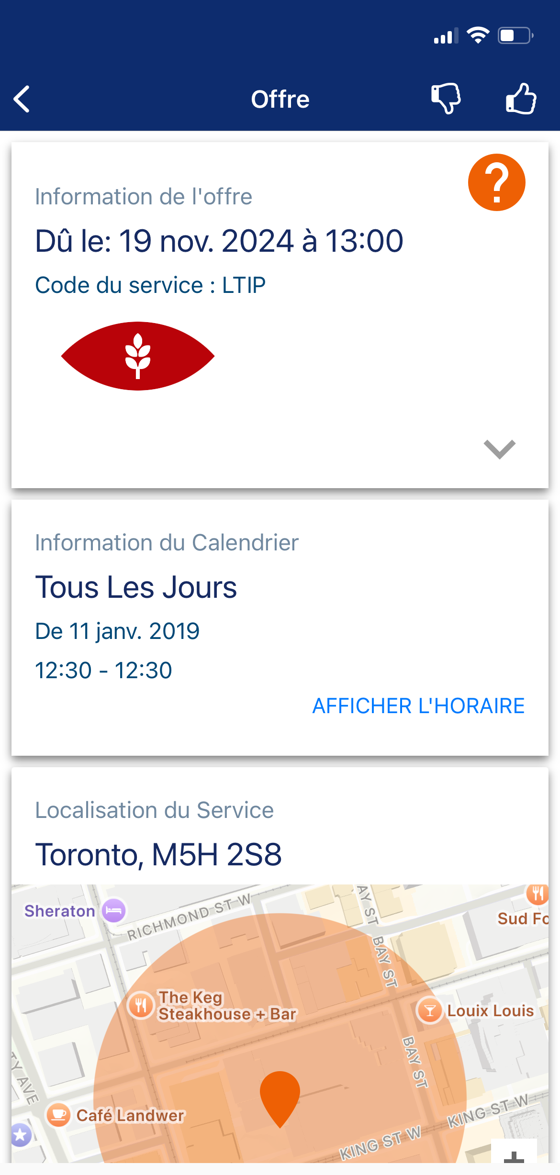Click AFFICHER L'HORAIRE link
Image resolution: width=560 pixels, height=1175 pixels.
click(418, 706)
